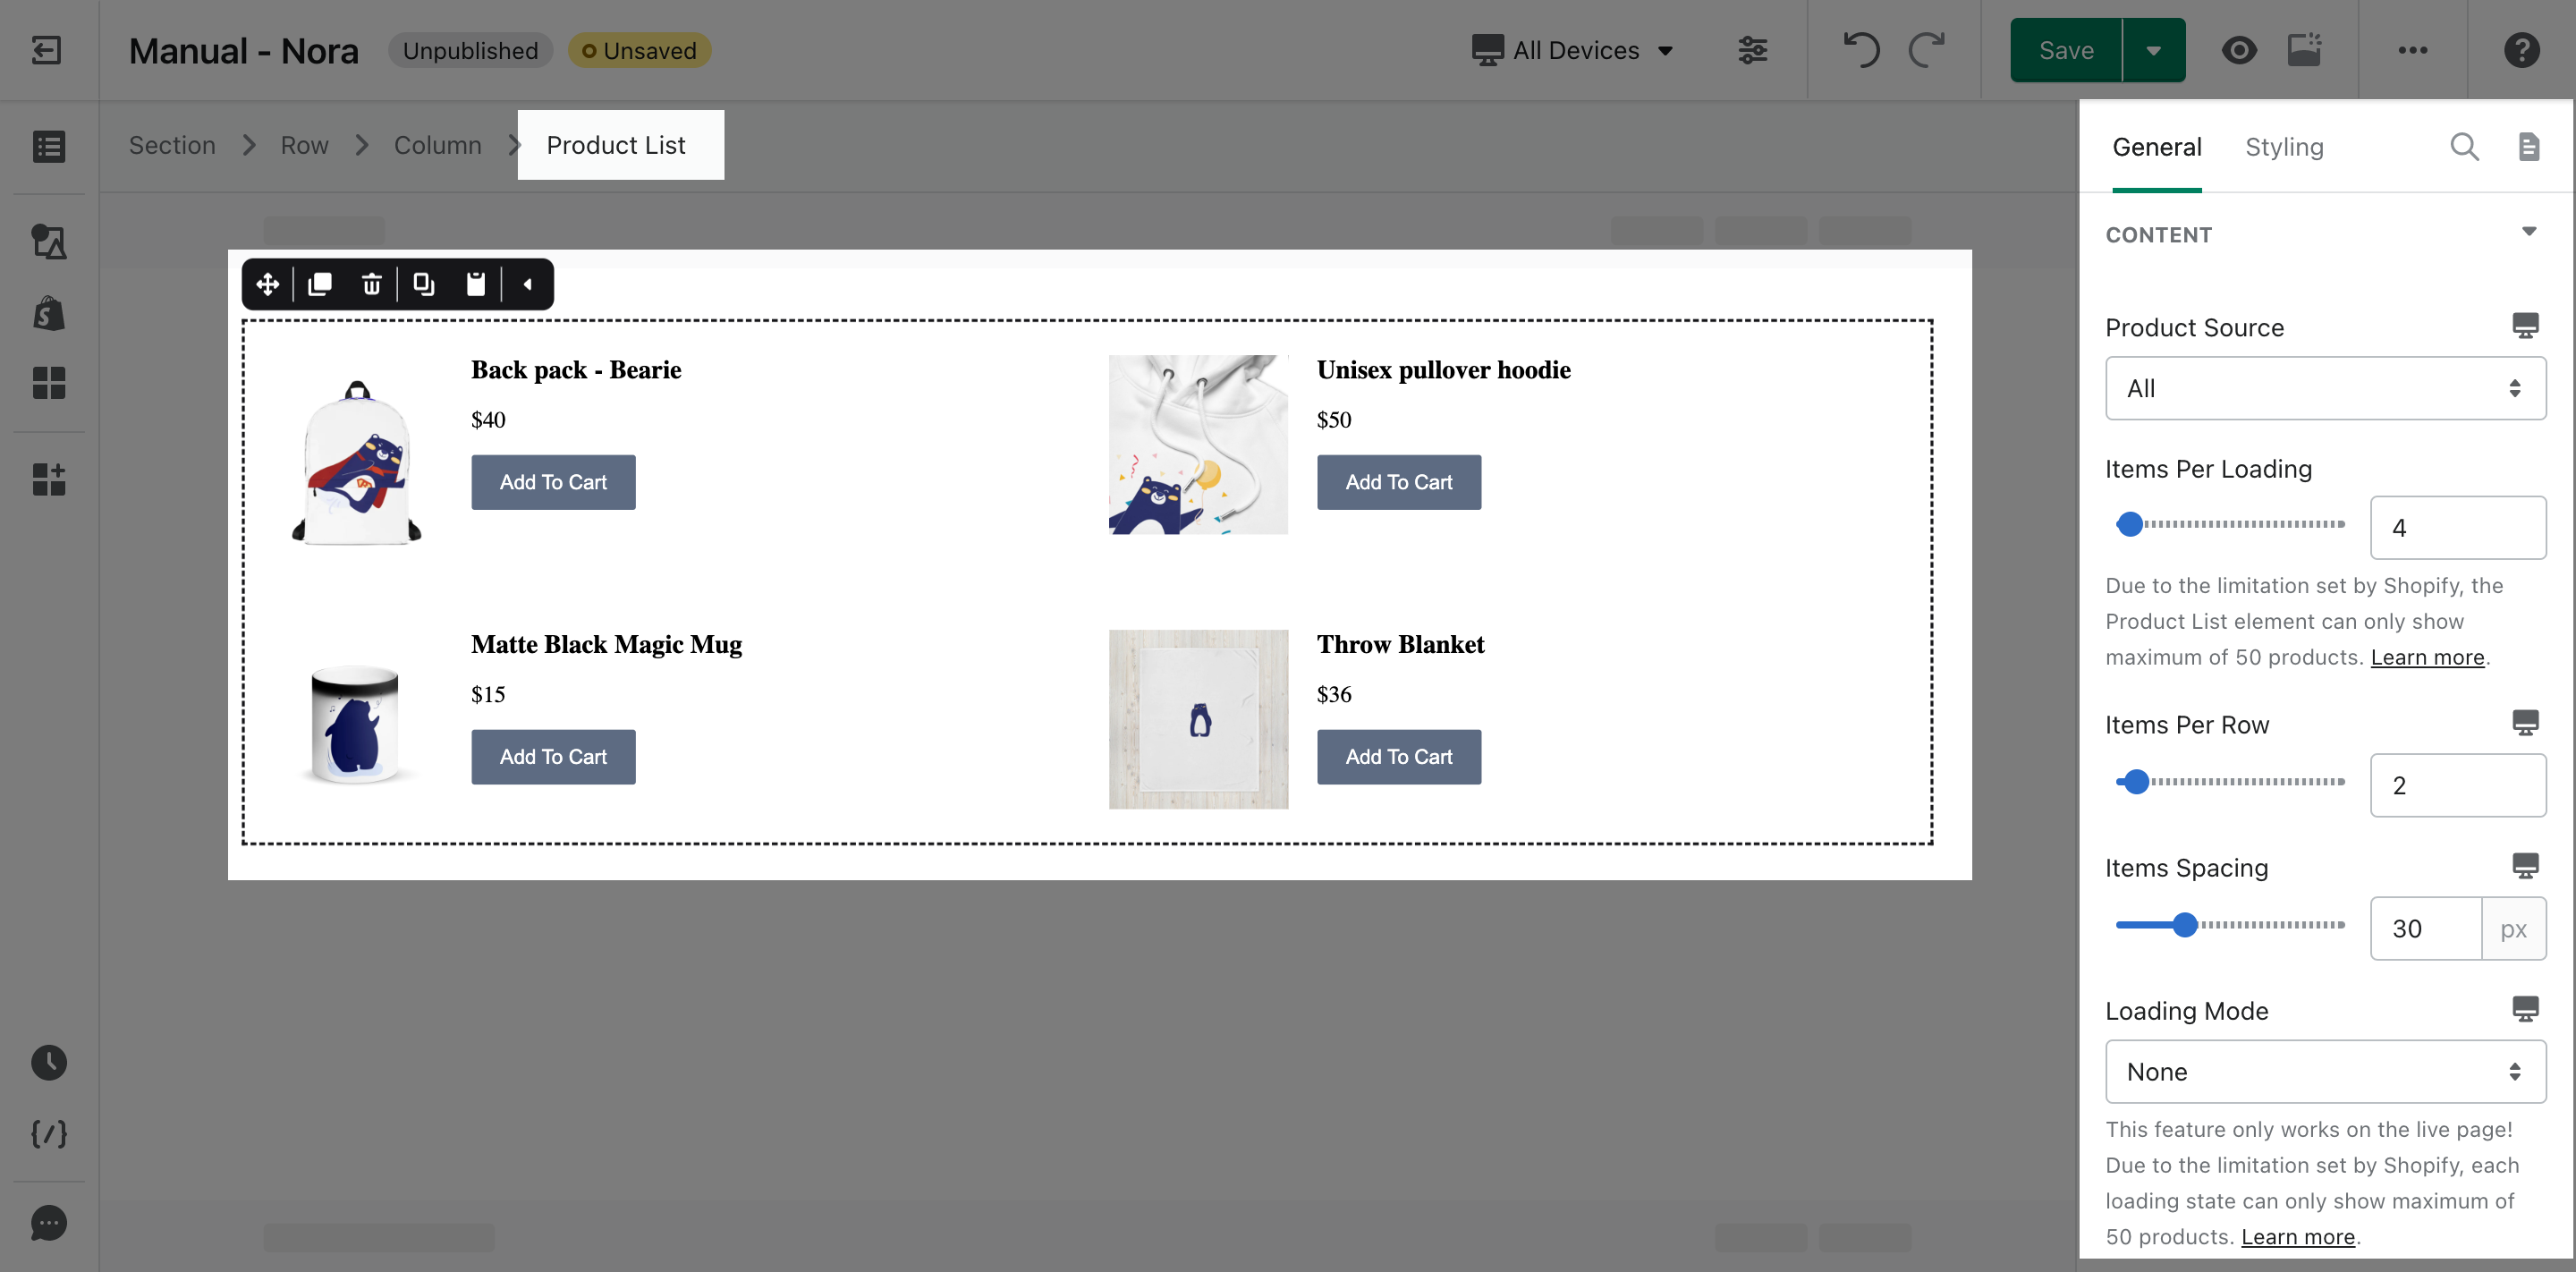The width and height of the screenshot is (2576, 1272).
Task: Click the redo arrow icon
Action: click(x=1926, y=49)
